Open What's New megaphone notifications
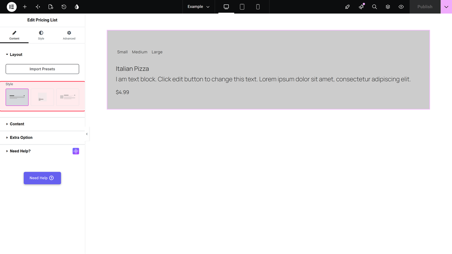452x254 pixels. (x=361, y=7)
